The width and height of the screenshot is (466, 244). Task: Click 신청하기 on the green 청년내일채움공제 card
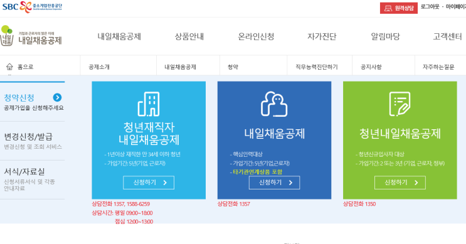click(x=400, y=183)
